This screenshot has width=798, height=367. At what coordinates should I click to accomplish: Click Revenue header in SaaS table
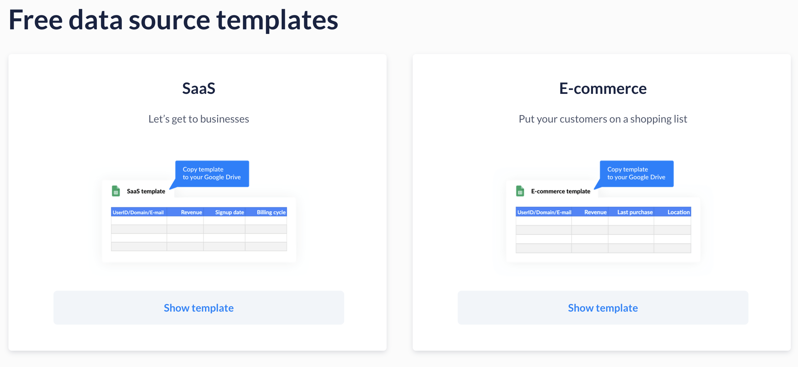191,212
